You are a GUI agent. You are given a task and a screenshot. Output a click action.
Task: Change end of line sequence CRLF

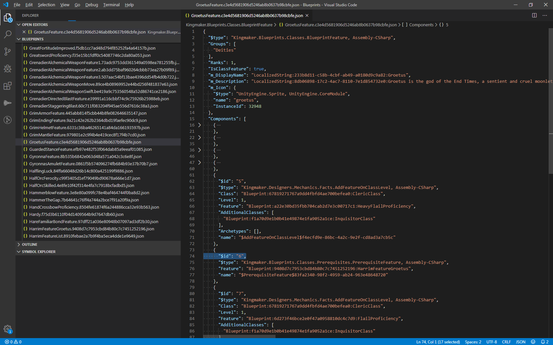[x=506, y=342]
